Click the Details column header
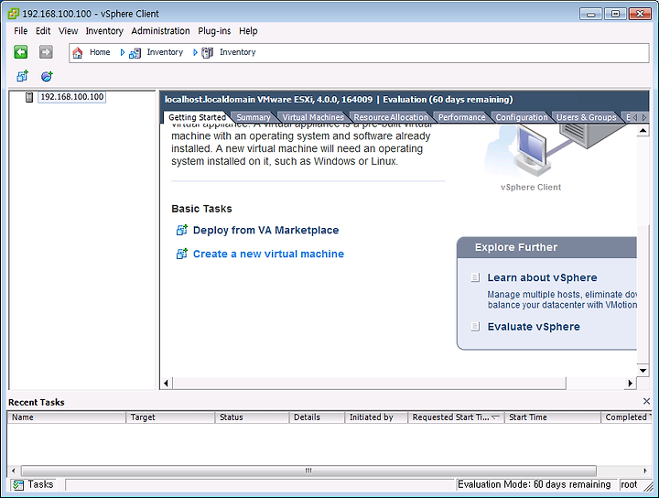The width and height of the screenshot is (659, 498). pyautogui.click(x=317, y=417)
